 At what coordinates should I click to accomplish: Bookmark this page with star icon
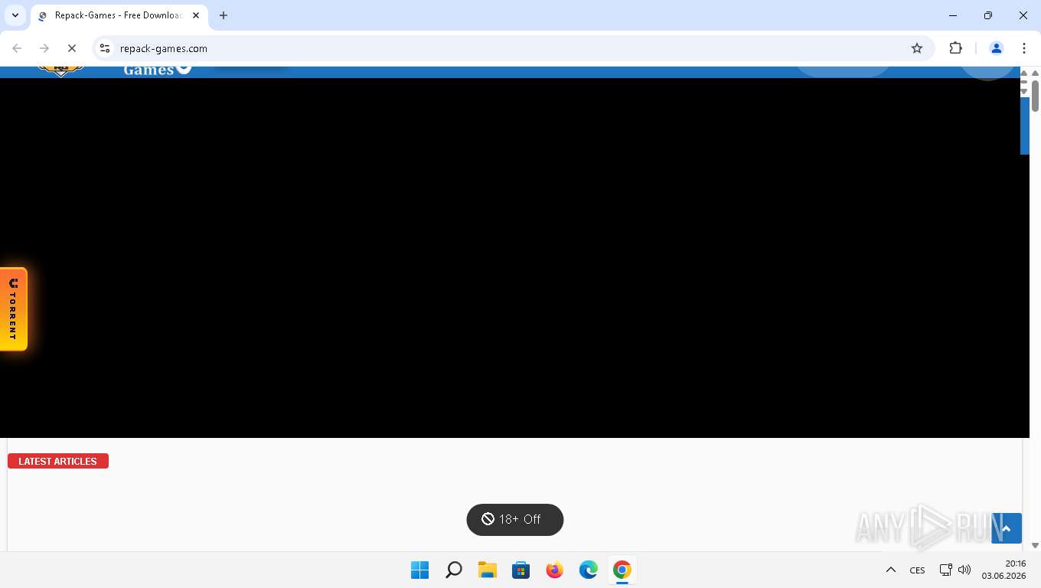pos(917,48)
